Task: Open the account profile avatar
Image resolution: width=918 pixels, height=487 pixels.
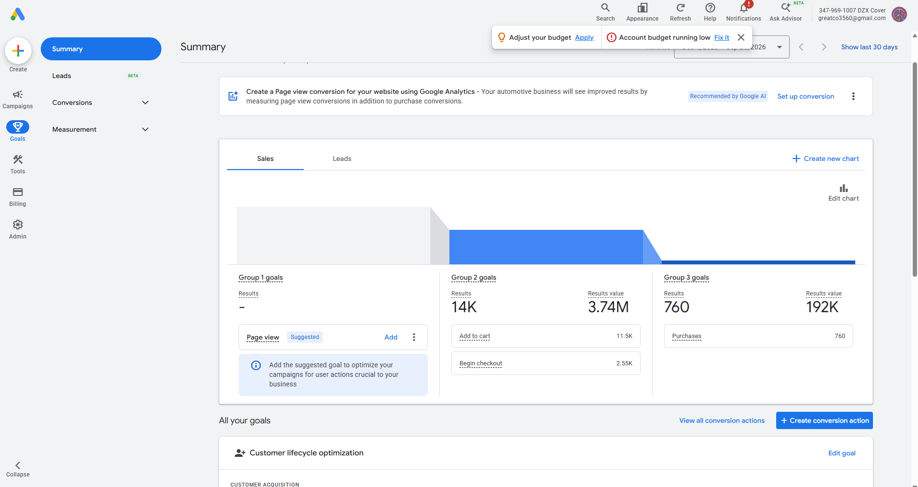Action: click(x=899, y=14)
